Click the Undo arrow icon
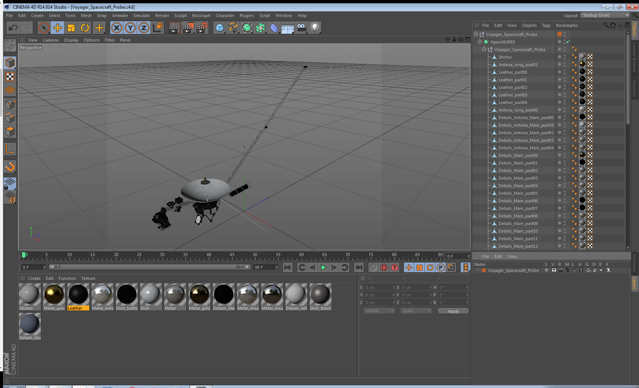Viewport: 639px width, 388px height. (13, 28)
